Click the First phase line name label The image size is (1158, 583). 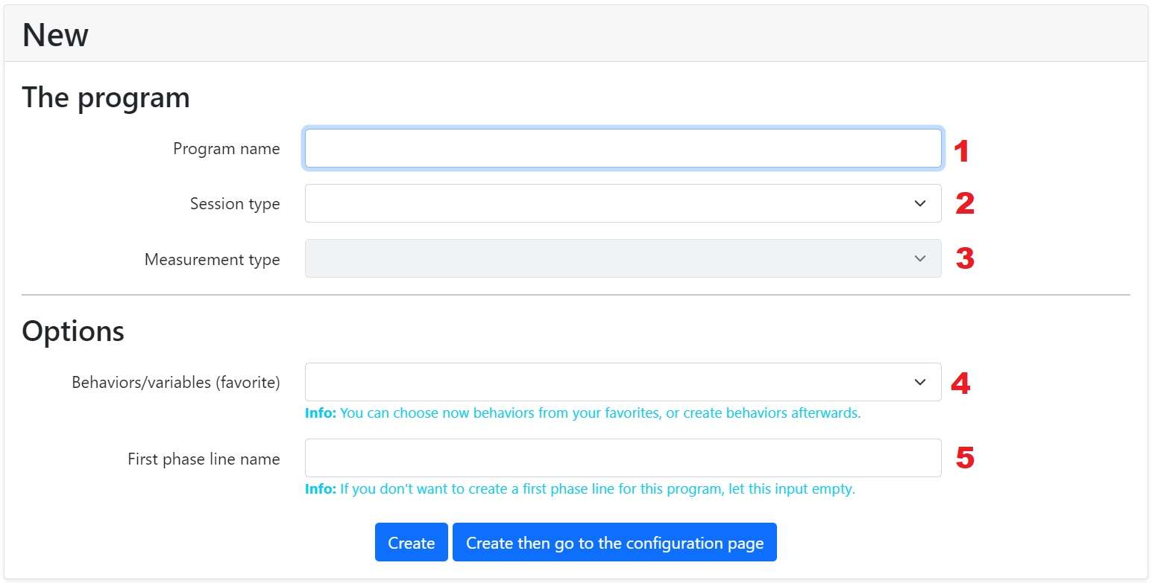pyautogui.click(x=204, y=459)
